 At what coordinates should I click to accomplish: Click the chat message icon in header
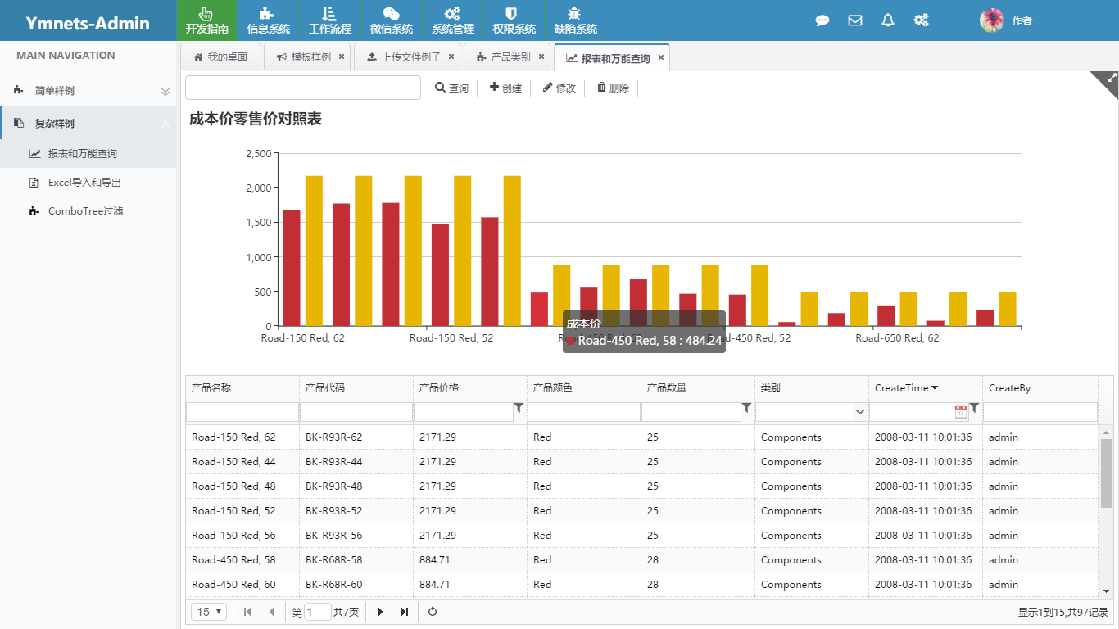[x=822, y=20]
